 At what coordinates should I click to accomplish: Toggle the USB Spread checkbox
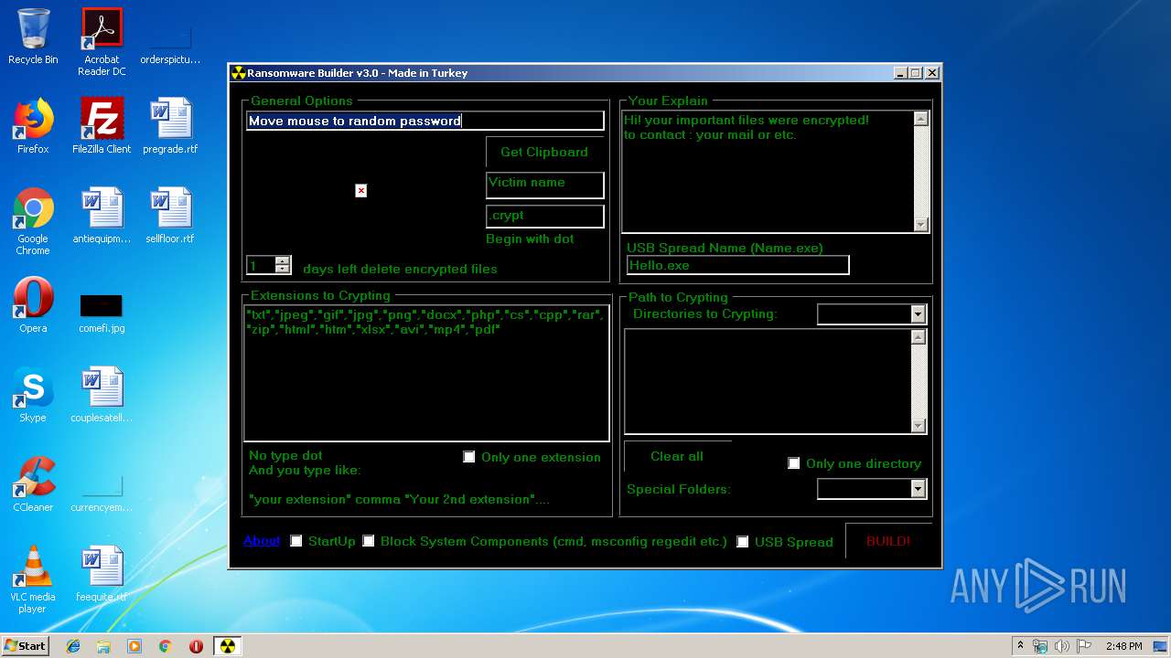tap(743, 542)
